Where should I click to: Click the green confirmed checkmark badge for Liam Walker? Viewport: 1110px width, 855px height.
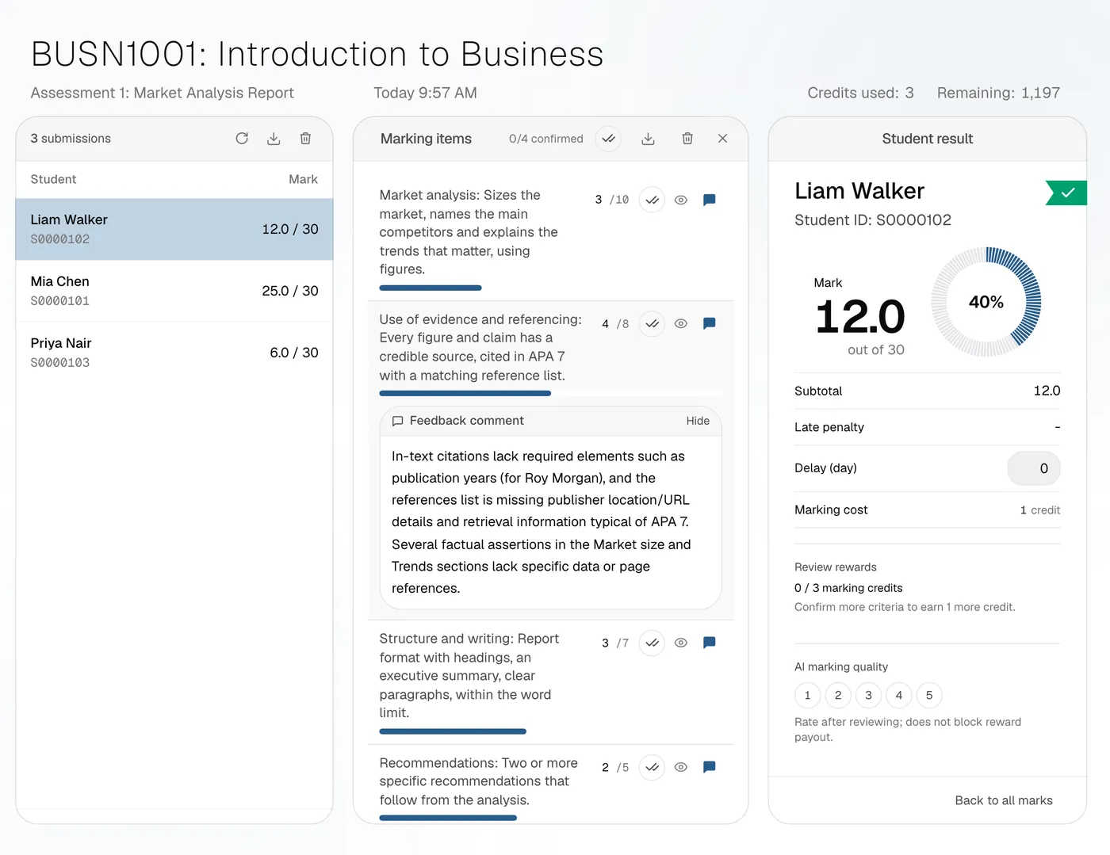[1066, 193]
